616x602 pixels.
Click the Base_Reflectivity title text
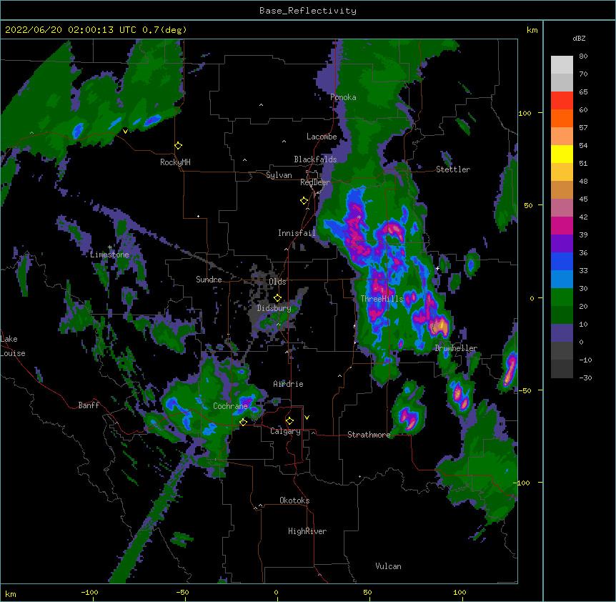308,11
